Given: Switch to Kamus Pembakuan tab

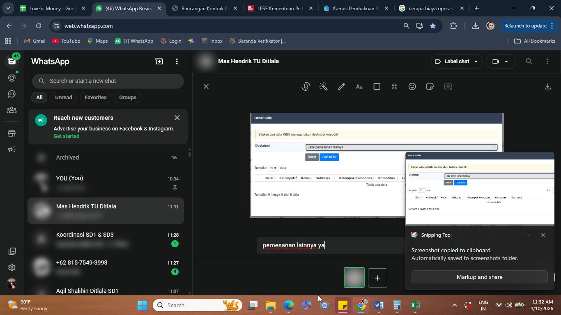Looking at the screenshot, I should (356, 8).
